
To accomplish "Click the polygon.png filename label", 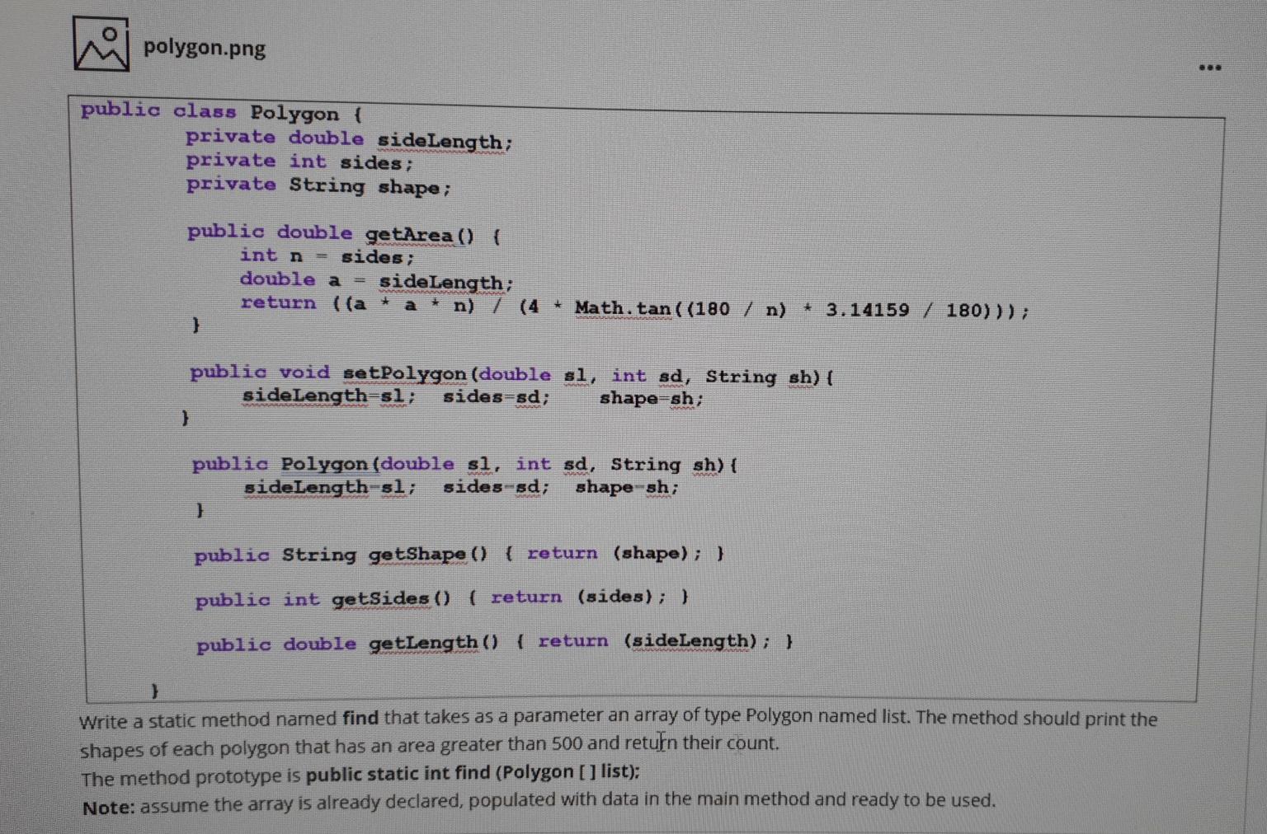I will click(205, 48).
